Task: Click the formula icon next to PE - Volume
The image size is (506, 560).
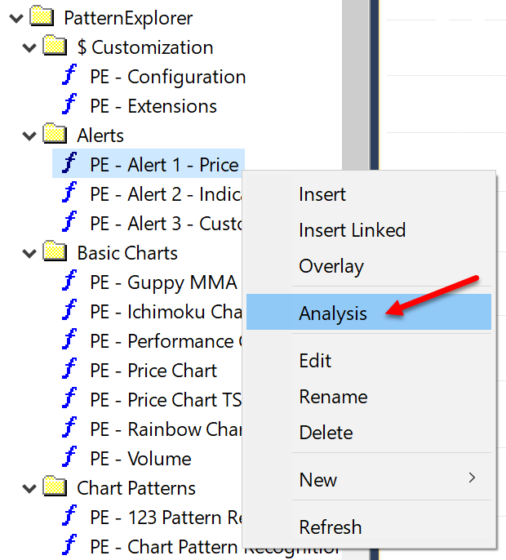Action: pyautogui.click(x=71, y=459)
